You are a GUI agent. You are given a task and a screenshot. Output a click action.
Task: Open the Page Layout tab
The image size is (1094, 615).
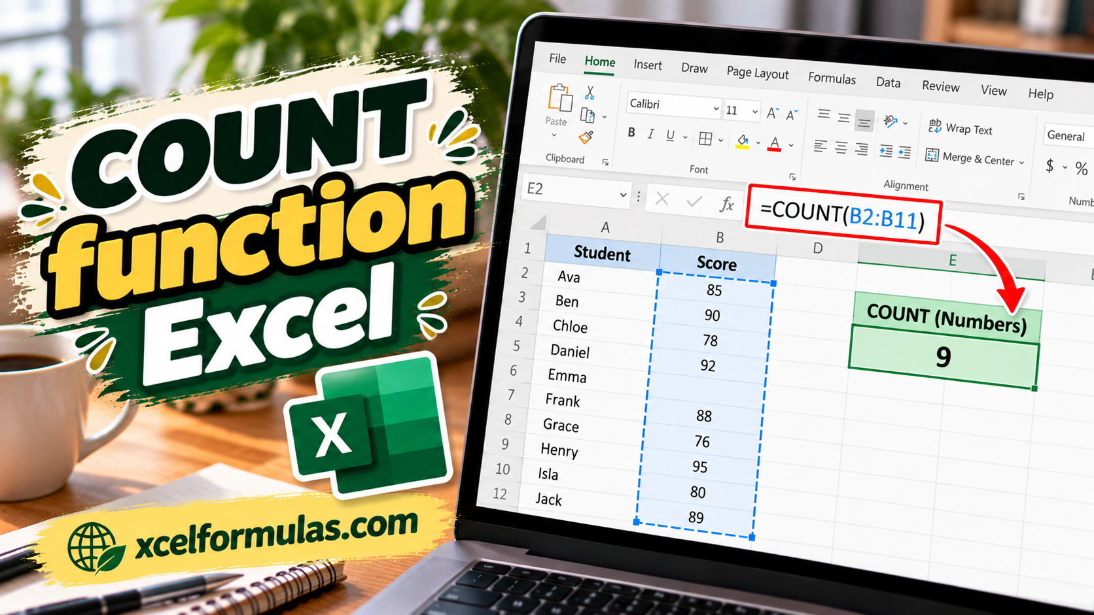click(758, 73)
